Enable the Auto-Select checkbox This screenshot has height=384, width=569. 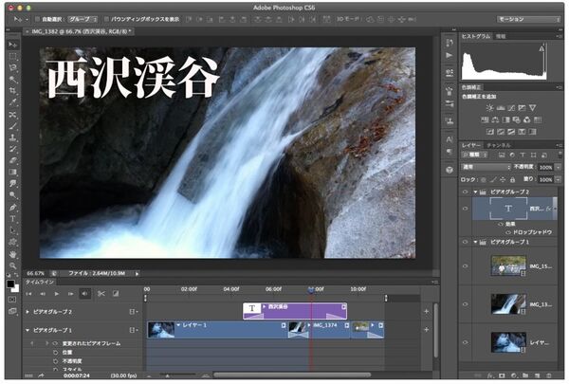click(37, 19)
